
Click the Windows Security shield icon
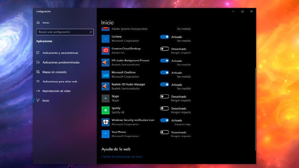105,122
